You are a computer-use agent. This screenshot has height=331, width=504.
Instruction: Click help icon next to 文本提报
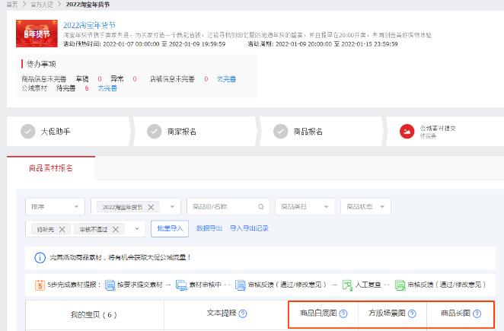[x=243, y=313]
